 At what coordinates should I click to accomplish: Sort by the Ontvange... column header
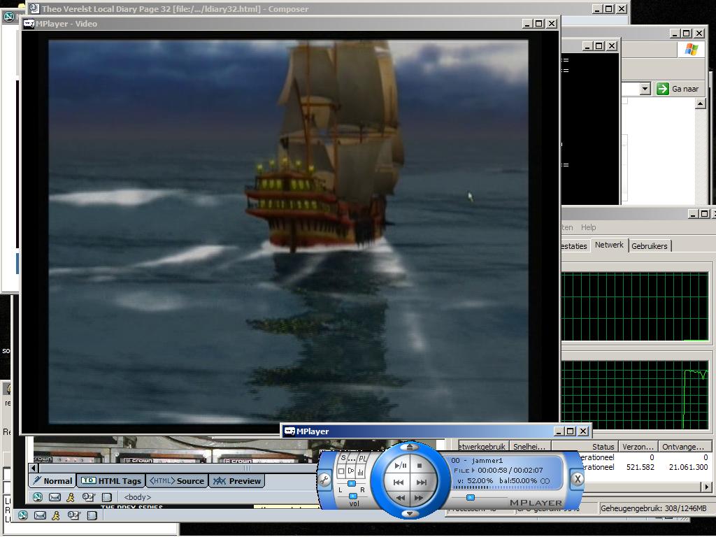pos(685,446)
